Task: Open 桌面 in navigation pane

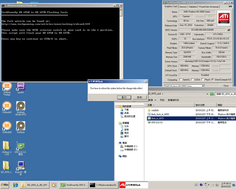Action: (x=126, y=113)
